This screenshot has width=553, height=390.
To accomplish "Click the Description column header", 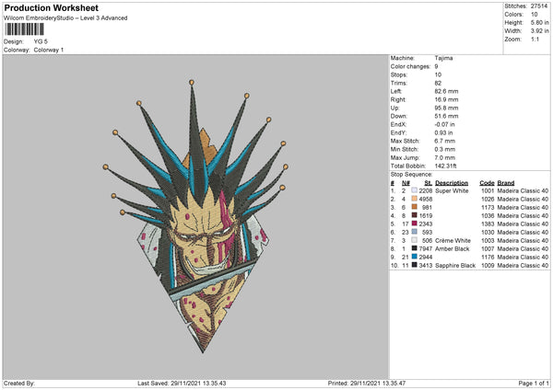I will point(452,183).
